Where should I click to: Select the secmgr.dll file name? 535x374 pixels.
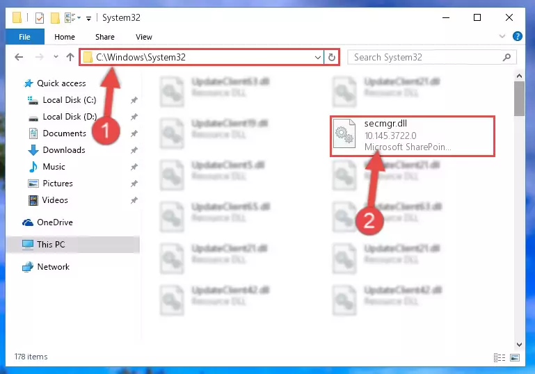point(385,124)
